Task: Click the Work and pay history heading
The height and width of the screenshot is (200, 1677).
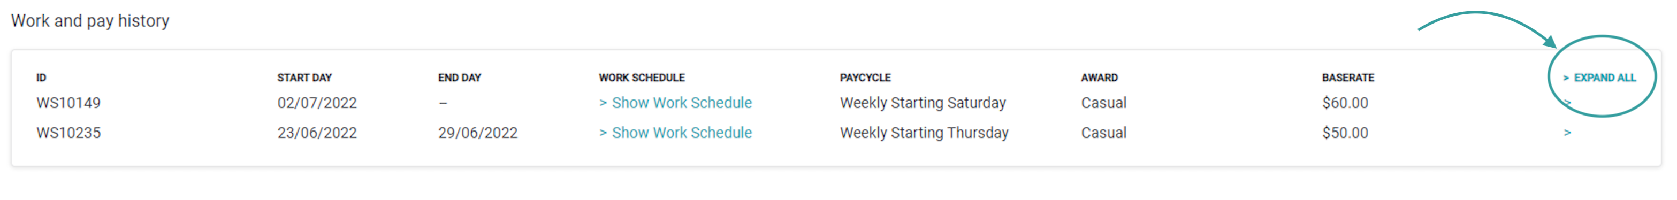Action: tap(90, 21)
